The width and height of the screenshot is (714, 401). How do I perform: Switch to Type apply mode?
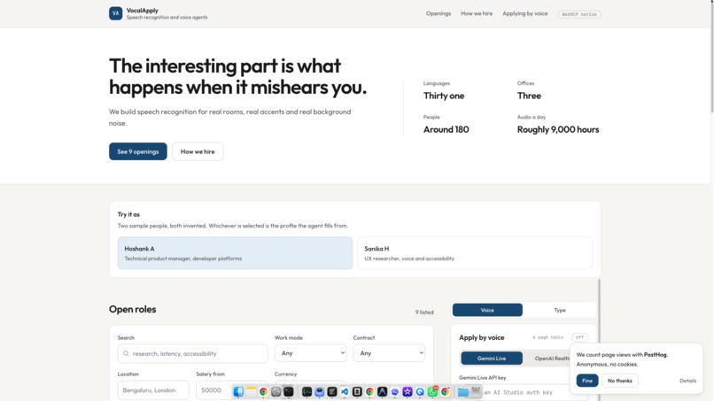click(x=560, y=310)
